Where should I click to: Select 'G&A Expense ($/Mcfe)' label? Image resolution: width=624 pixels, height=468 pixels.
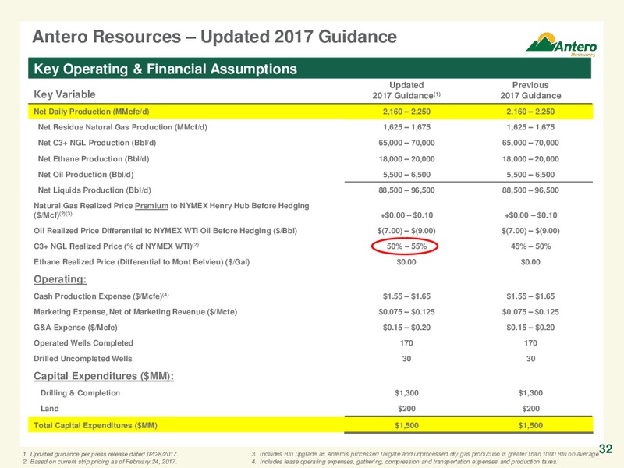coord(76,327)
